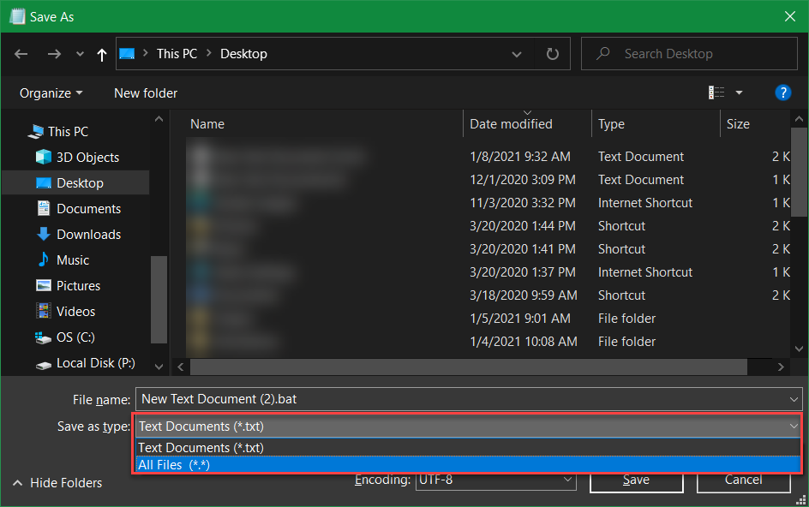The height and width of the screenshot is (507, 809).
Task: Open Help via the question mark icon
Action: click(x=782, y=92)
